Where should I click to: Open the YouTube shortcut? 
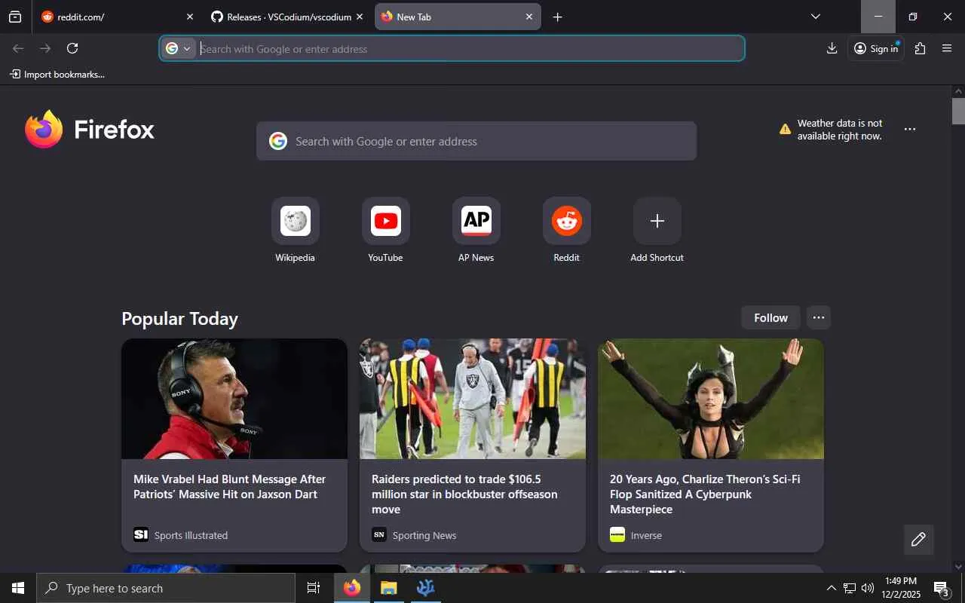386,230
